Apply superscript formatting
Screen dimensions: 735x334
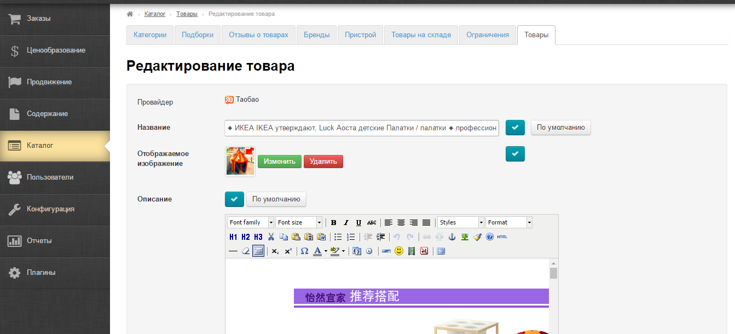point(288,251)
